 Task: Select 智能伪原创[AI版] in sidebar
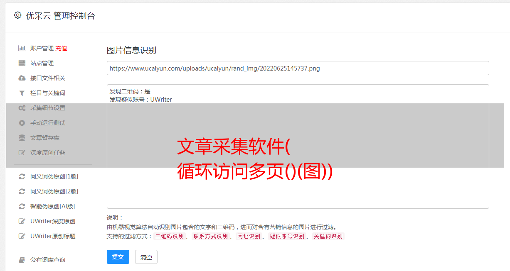pos(53,206)
